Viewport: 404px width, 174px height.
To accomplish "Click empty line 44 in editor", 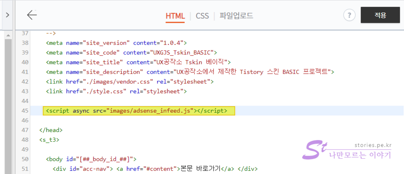I will (x=166, y=101).
